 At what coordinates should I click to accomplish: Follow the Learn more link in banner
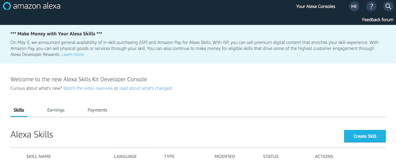[x=73, y=54]
